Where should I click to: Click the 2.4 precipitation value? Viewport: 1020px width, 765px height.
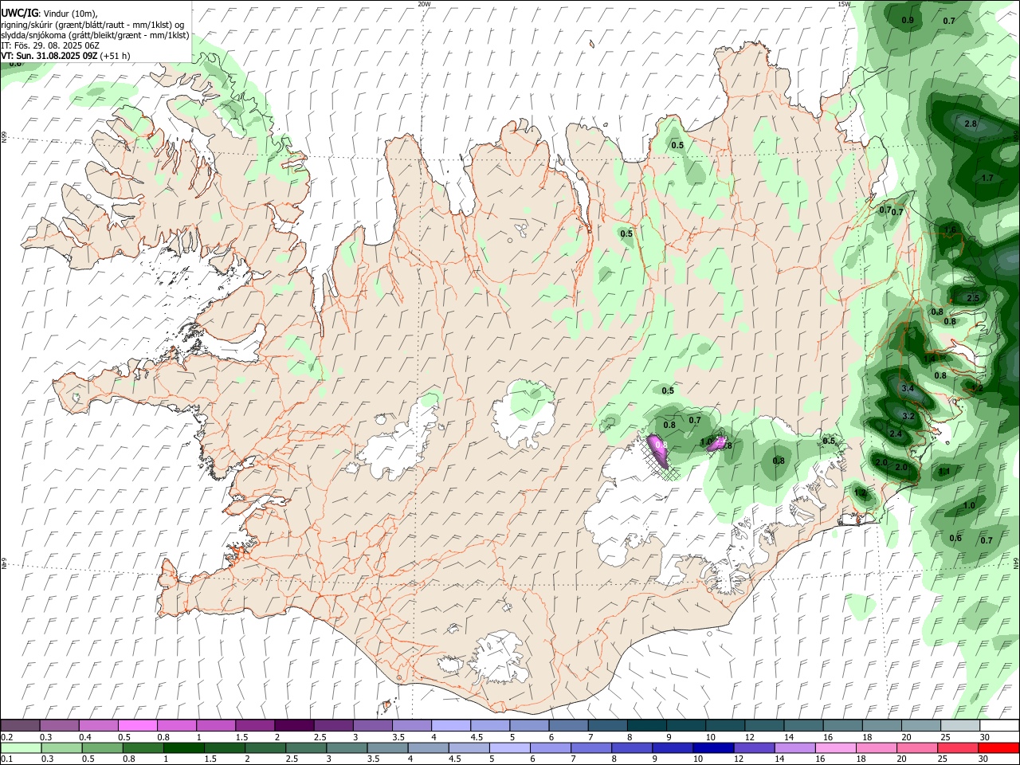pyautogui.click(x=896, y=434)
